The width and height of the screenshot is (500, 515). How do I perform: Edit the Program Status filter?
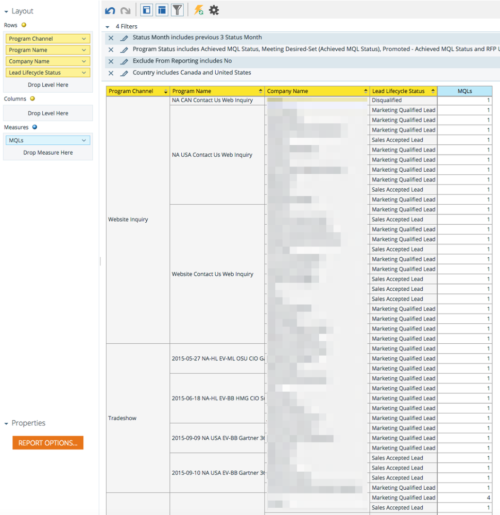point(124,50)
